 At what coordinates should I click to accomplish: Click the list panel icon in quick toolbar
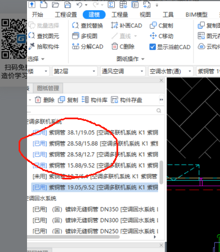[x=135, y=4]
